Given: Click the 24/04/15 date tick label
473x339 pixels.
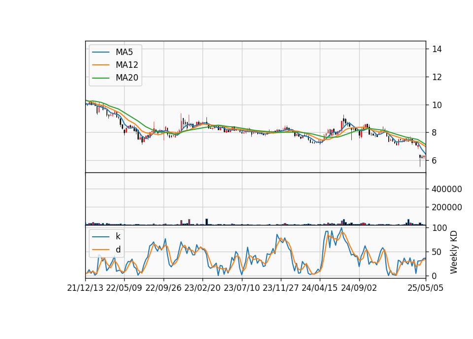Looking at the screenshot, I should click(x=319, y=288).
